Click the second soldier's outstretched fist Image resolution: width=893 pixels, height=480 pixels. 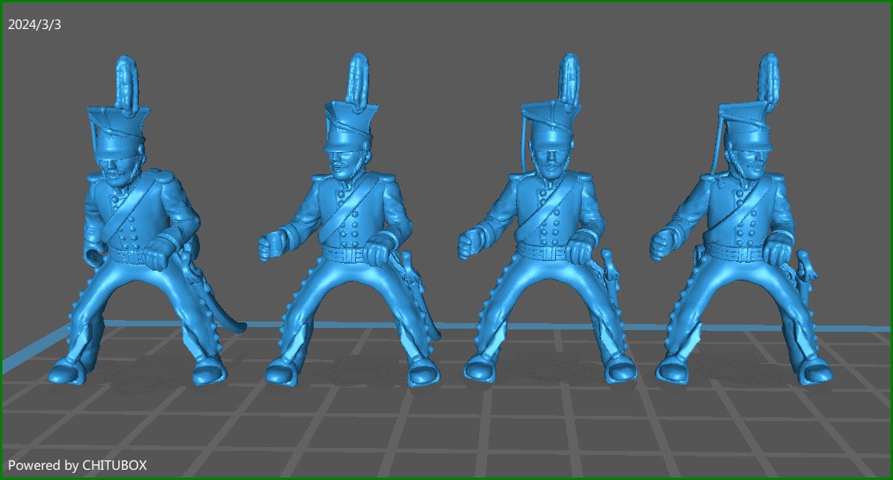(x=269, y=245)
